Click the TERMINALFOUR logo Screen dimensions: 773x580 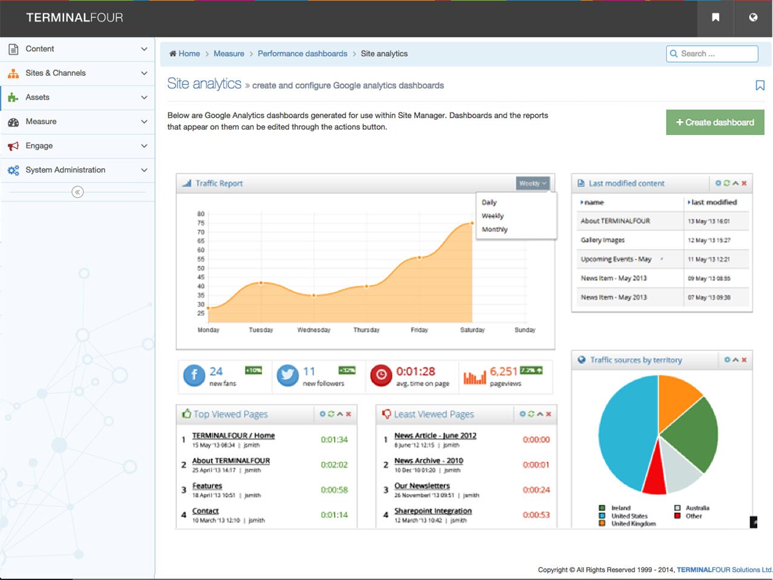(x=75, y=17)
